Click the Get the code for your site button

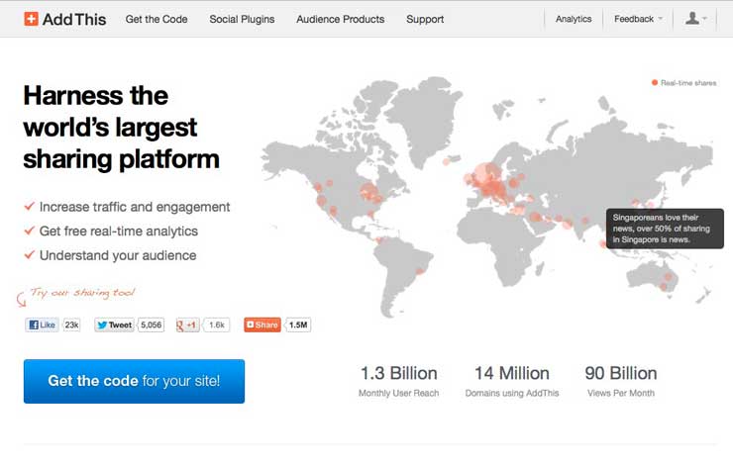[134, 381]
